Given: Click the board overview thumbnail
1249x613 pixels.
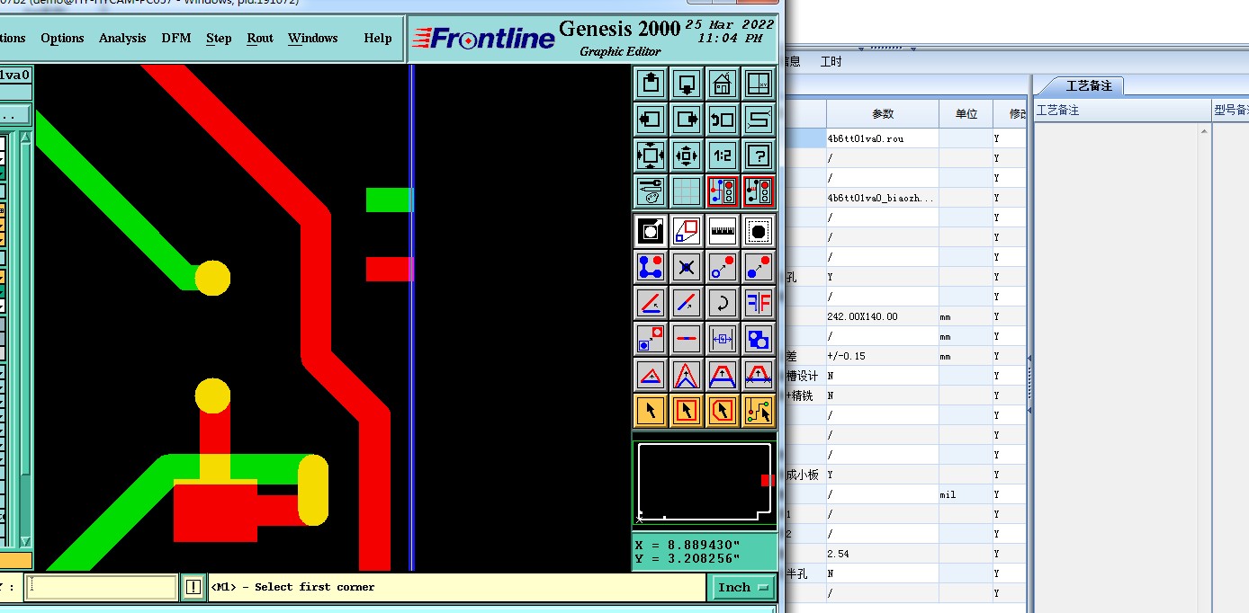Looking at the screenshot, I should tap(705, 484).
